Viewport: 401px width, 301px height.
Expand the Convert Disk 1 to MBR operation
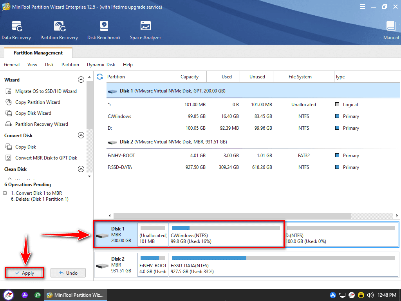[5, 193]
